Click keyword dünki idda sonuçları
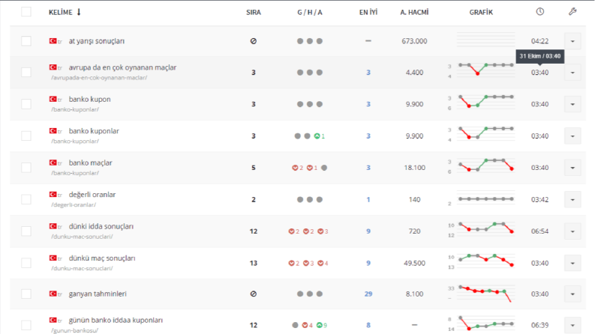 (x=101, y=226)
